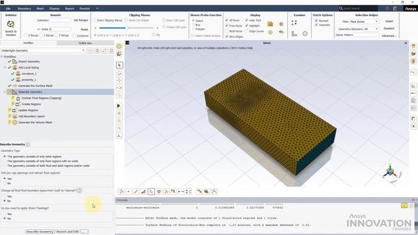Click the Describe Geometry button
Viewport: 418px width, 235px height.
[40, 232]
